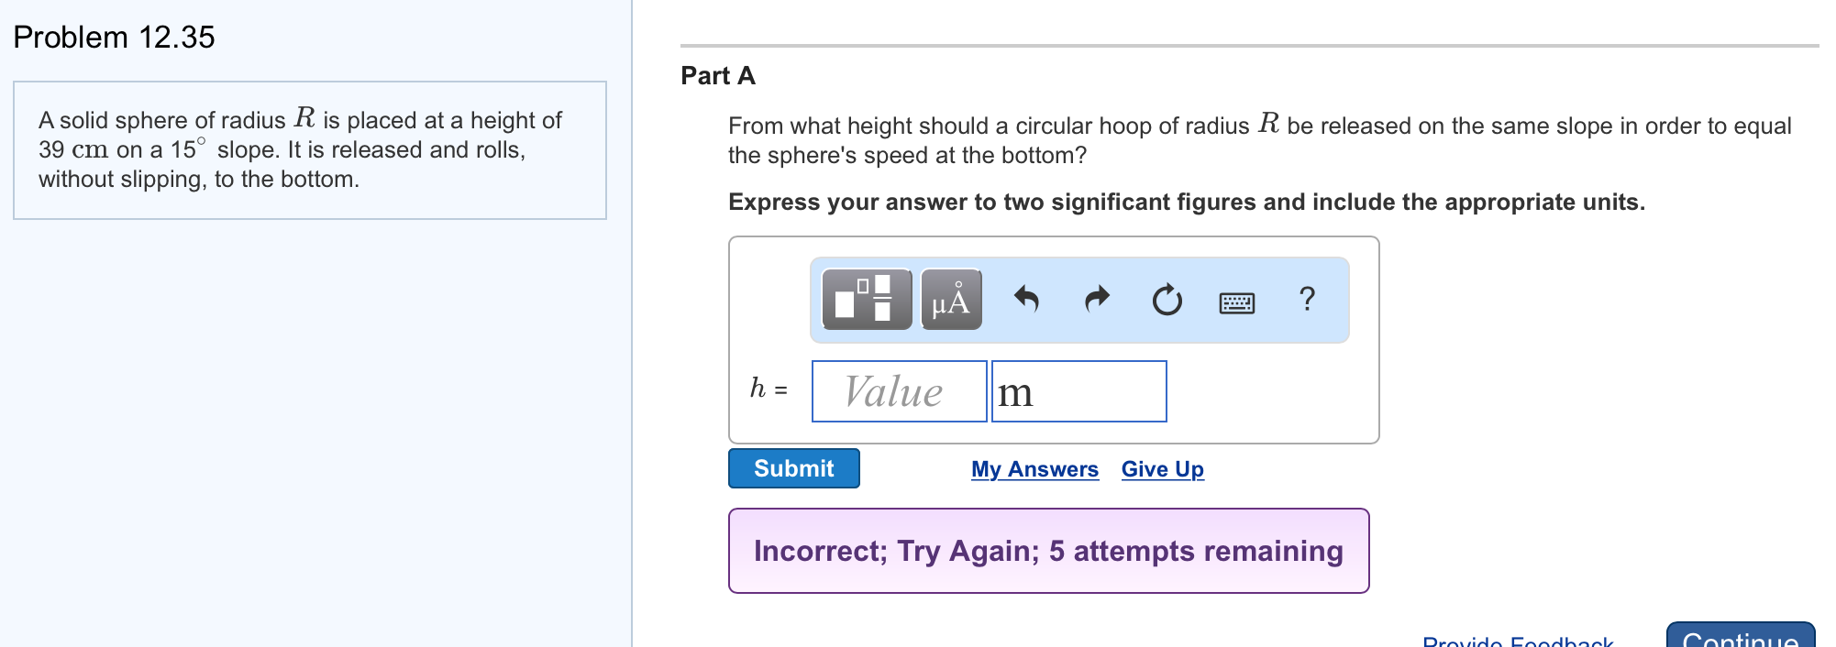The width and height of the screenshot is (1836, 647).
Task: Open help with the question mark icon
Action: (1307, 299)
